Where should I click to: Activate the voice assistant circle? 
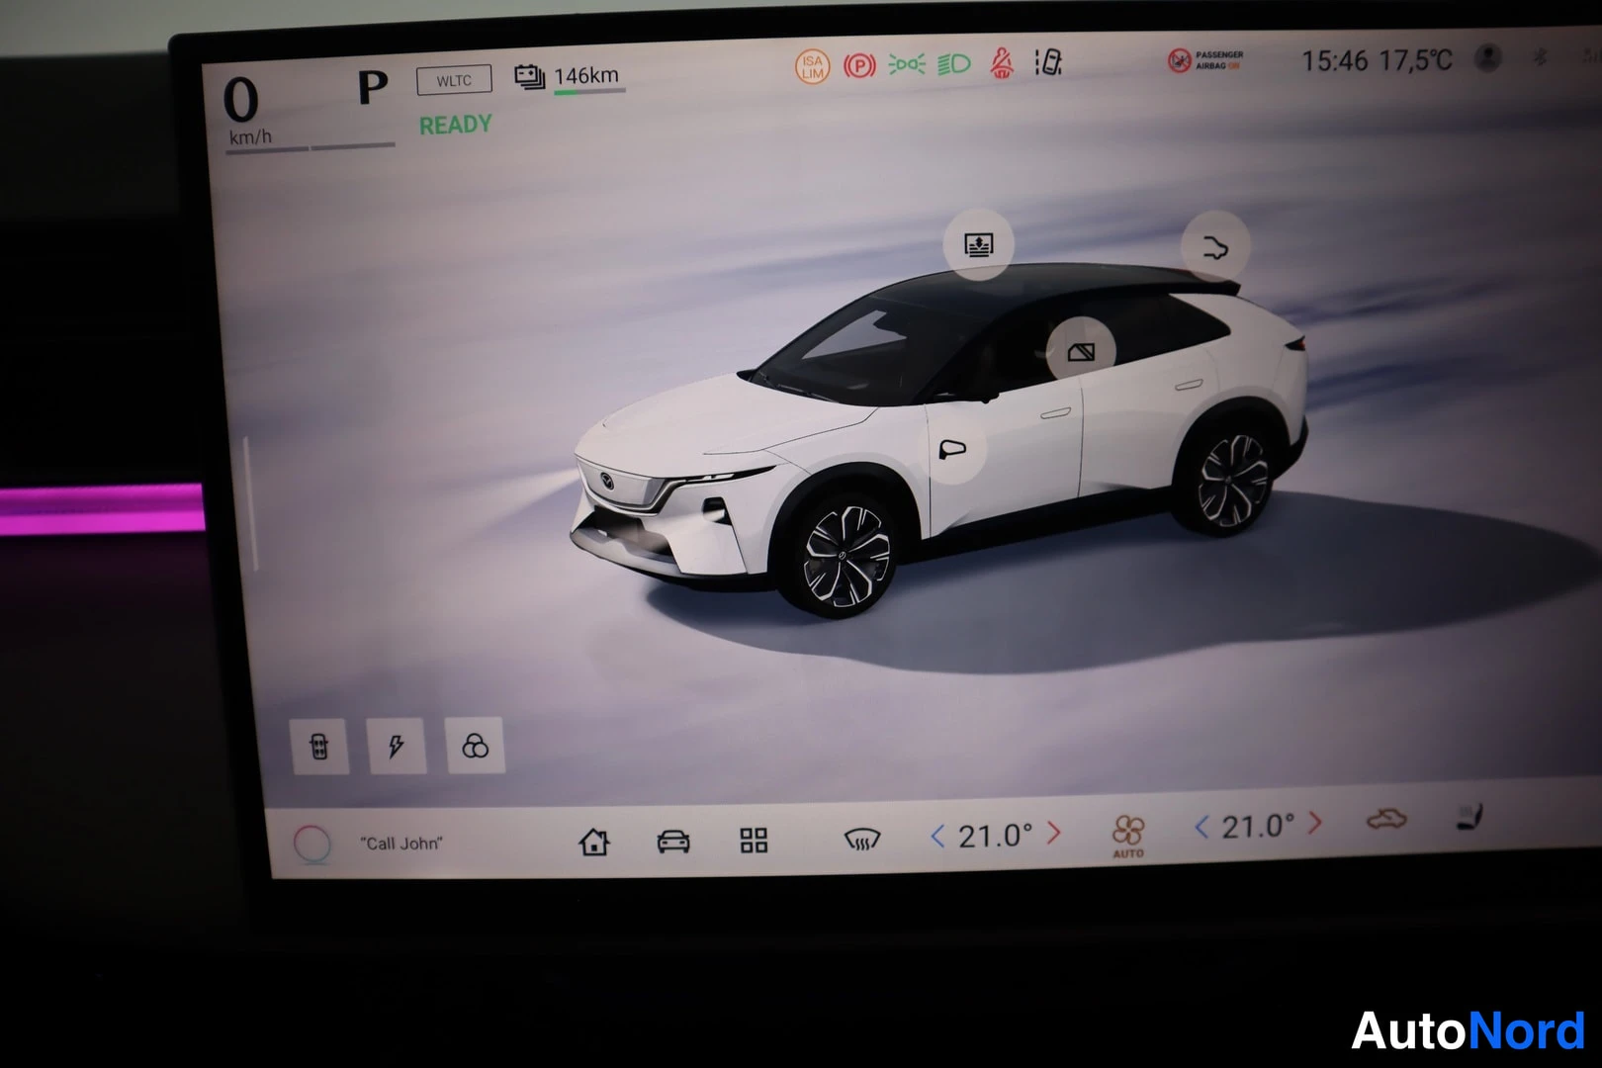pyautogui.click(x=312, y=844)
